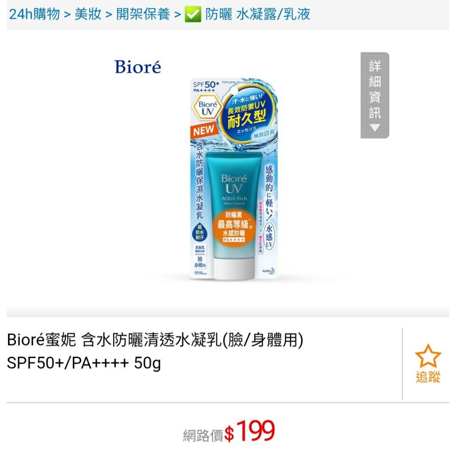Open the Bioré sunscreen product image
This screenshot has width=455, height=454.
tap(234, 178)
